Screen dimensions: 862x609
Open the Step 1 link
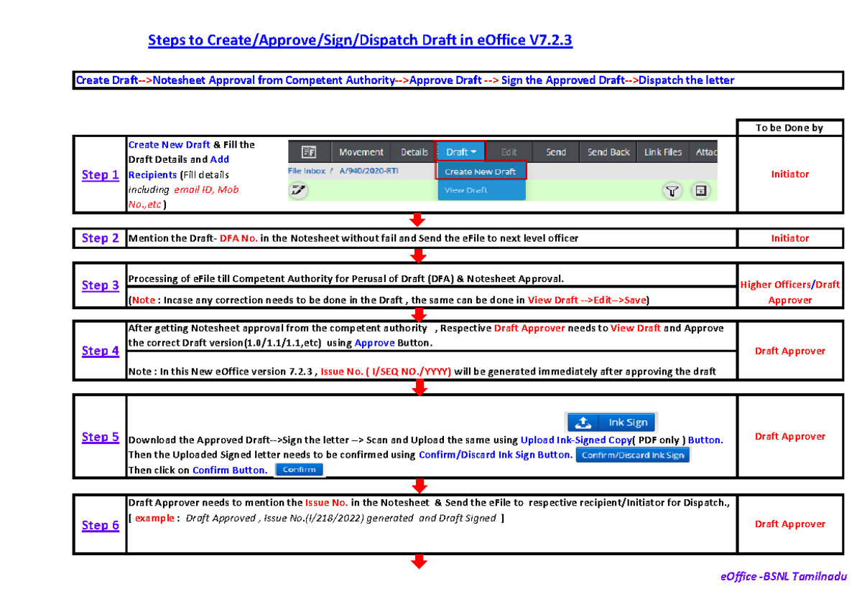pyautogui.click(x=100, y=174)
